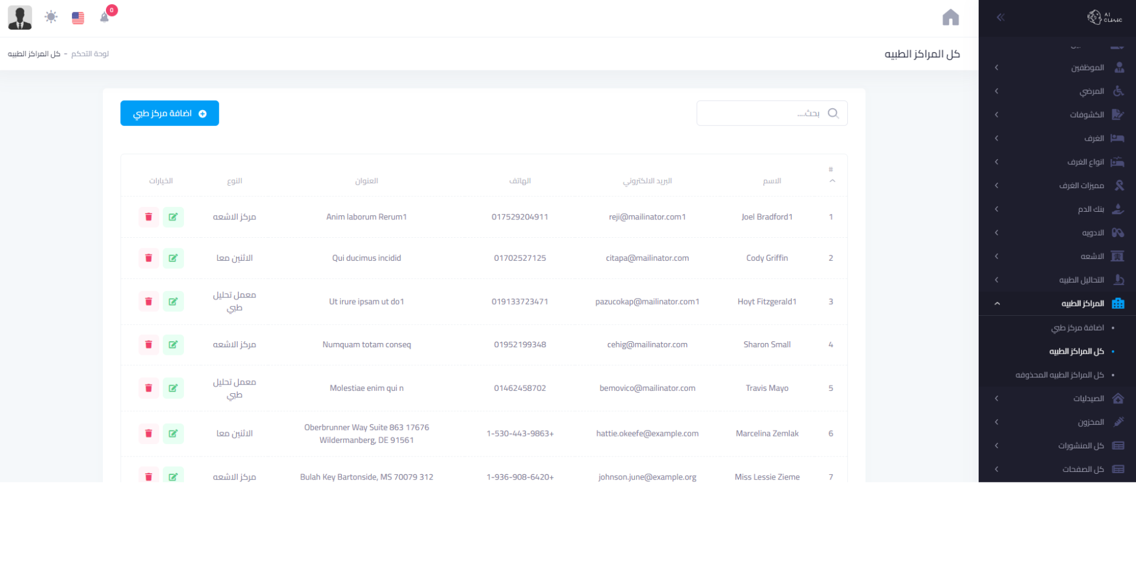Collapse the sidebar with double-arrow icon

point(1001,18)
